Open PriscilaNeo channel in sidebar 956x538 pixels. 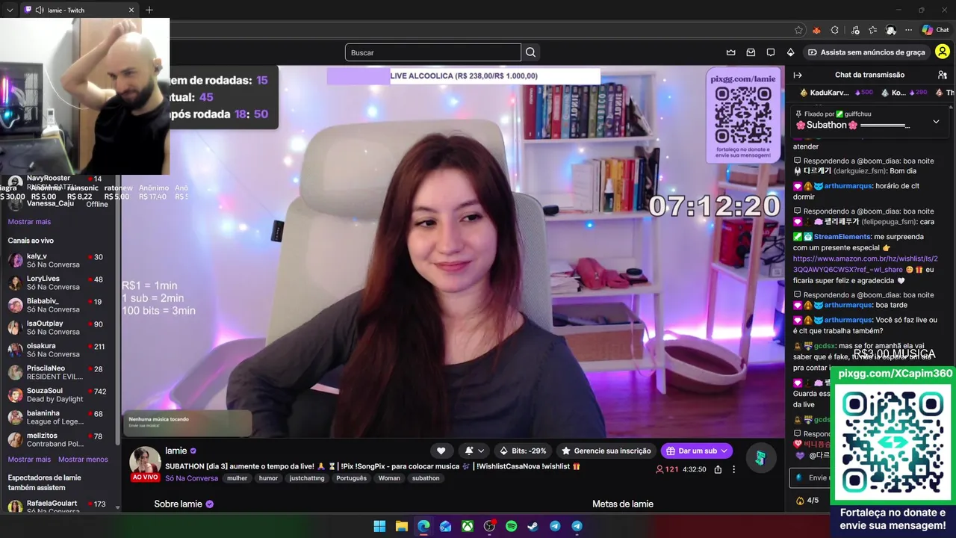[60, 372]
